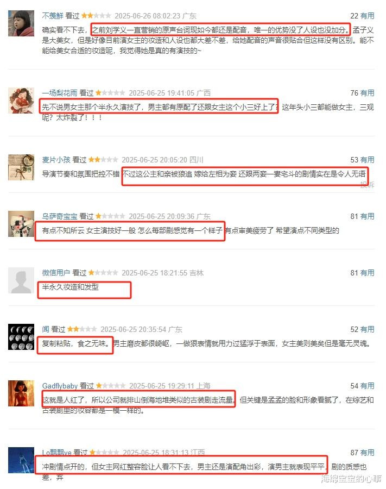Mark 不羡鲜's review with 22 votes as 有用
The width and height of the screenshot is (386, 489).
[368, 16]
